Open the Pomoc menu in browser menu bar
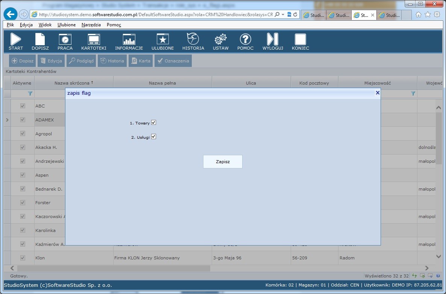The height and width of the screenshot is (294, 446). pyautogui.click(x=114, y=25)
